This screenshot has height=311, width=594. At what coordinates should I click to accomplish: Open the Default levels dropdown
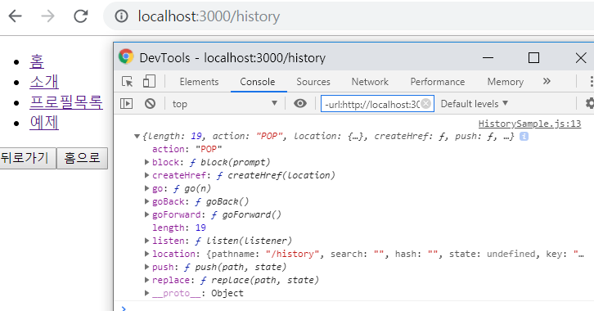(x=475, y=104)
